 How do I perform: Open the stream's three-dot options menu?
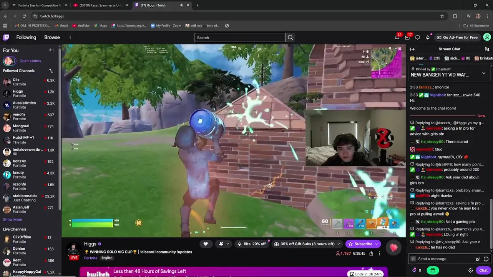379,254
